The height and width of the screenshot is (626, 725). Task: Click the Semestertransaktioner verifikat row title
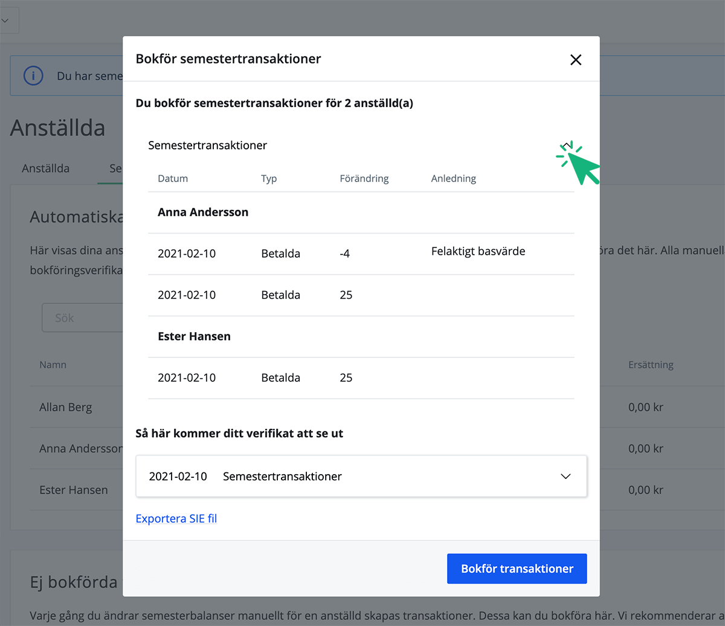click(282, 477)
